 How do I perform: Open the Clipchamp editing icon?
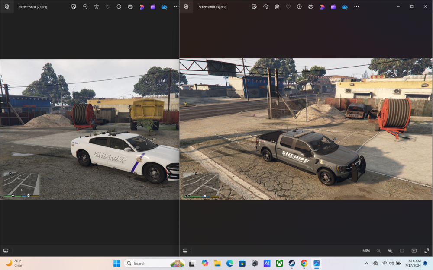[x=333, y=7]
